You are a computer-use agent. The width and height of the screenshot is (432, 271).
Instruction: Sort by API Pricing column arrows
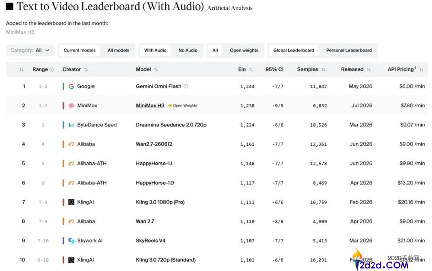tap(421, 70)
